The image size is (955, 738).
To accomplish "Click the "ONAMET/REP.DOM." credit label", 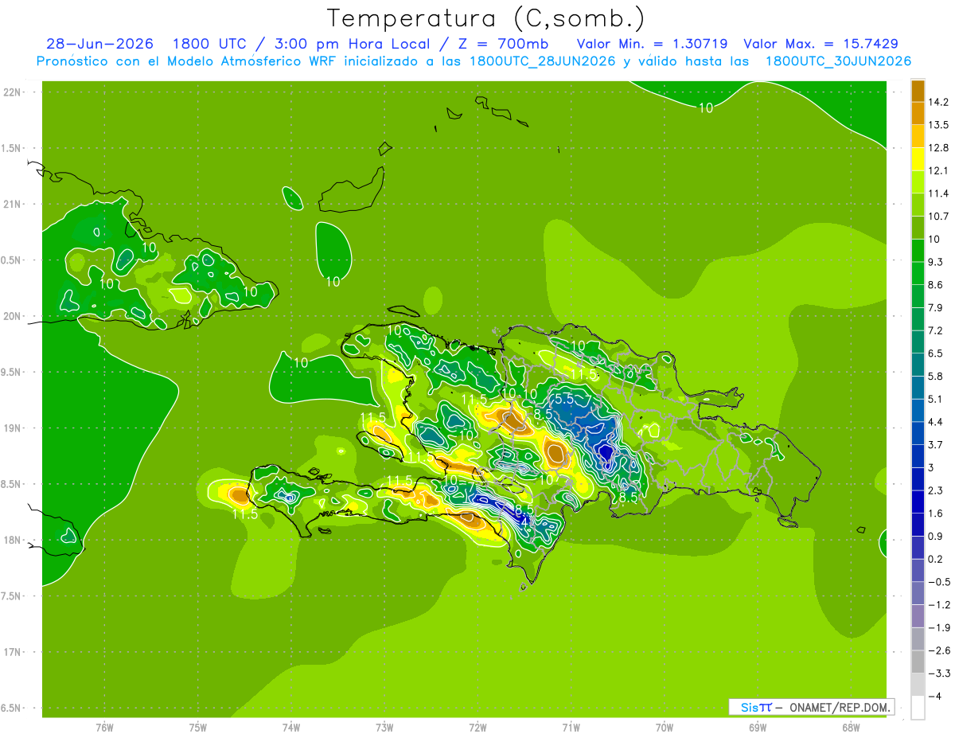I will click(838, 707).
